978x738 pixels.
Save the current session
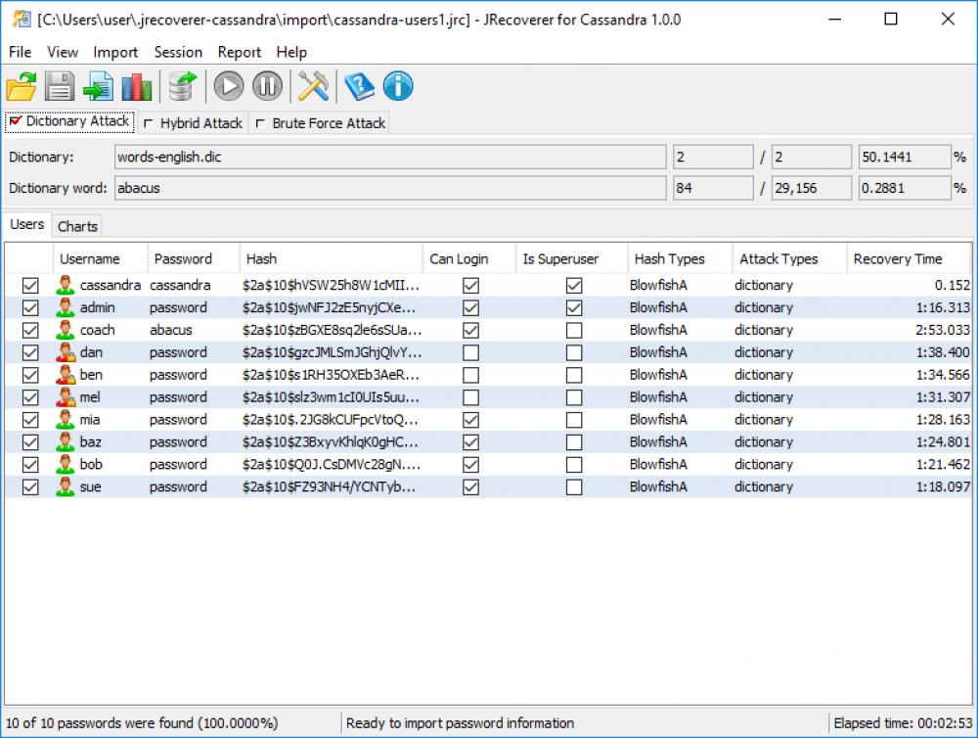59,86
